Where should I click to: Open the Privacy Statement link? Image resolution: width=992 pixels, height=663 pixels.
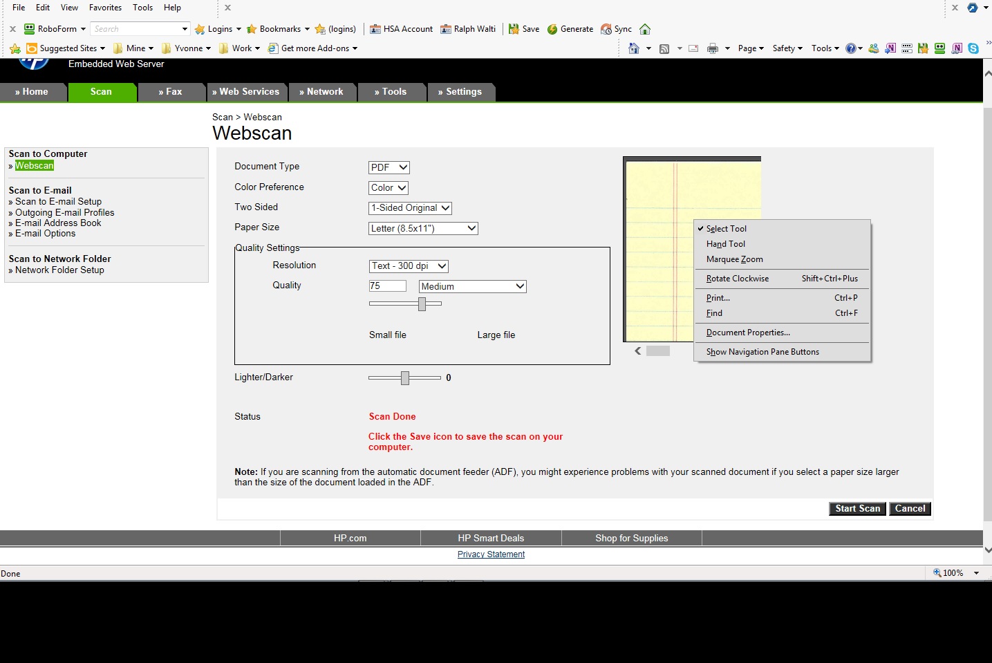coord(491,554)
